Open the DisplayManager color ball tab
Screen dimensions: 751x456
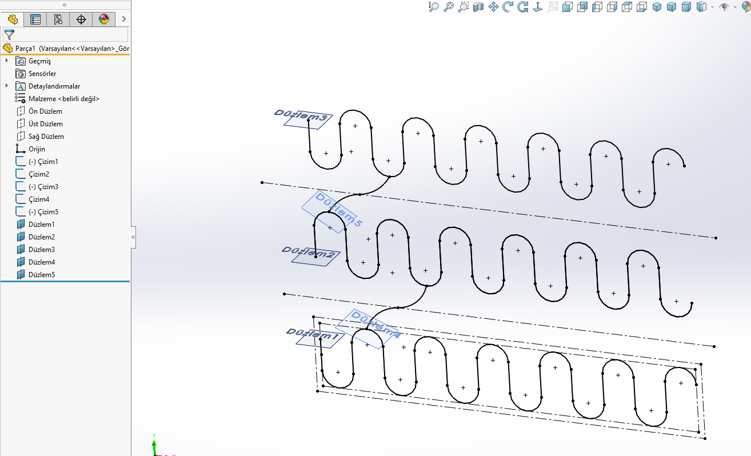click(x=103, y=19)
